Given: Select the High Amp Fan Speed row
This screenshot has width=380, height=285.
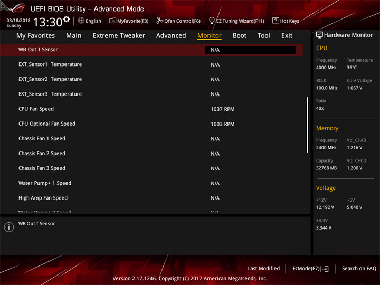Looking at the screenshot, I should click(x=151, y=198).
